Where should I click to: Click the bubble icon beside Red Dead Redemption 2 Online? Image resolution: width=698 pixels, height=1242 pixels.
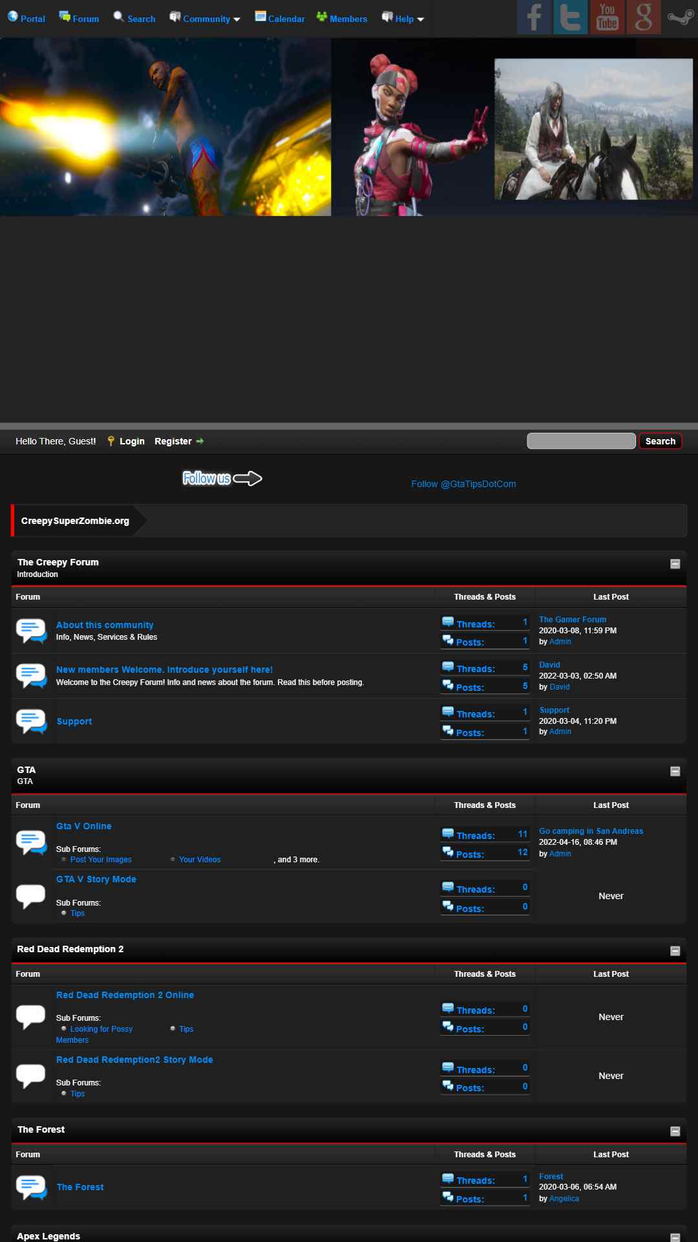pos(31,1017)
